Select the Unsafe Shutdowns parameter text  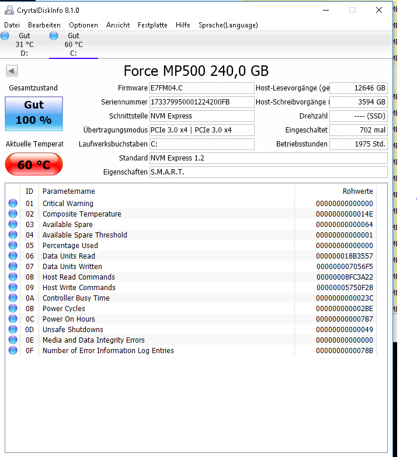[x=73, y=329]
